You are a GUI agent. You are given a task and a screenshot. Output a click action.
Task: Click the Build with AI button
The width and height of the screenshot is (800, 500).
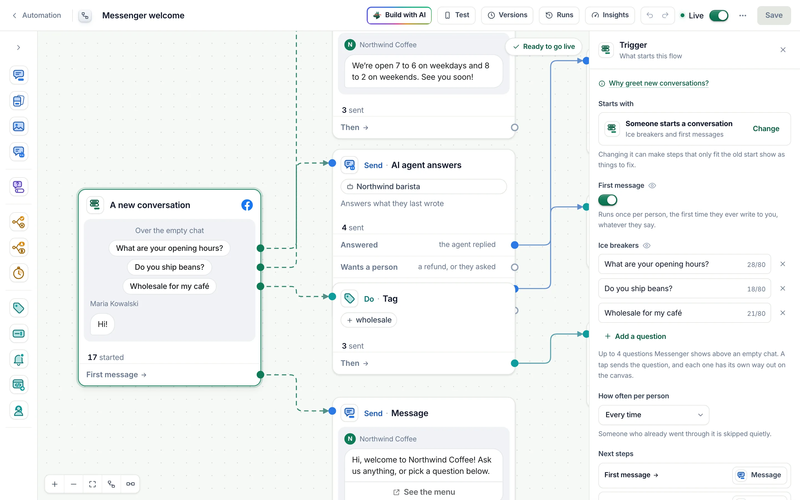[399, 15]
